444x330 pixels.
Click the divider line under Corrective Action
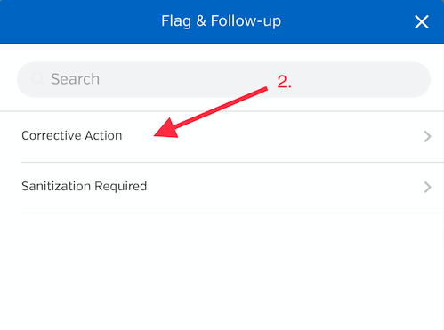[232, 162]
